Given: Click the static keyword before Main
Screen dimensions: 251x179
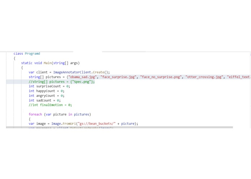Looking at the screenshot, I should coord(27,63).
